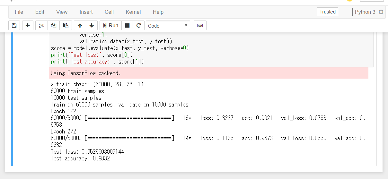
Task: Open the Cell menu
Action: coord(109,12)
